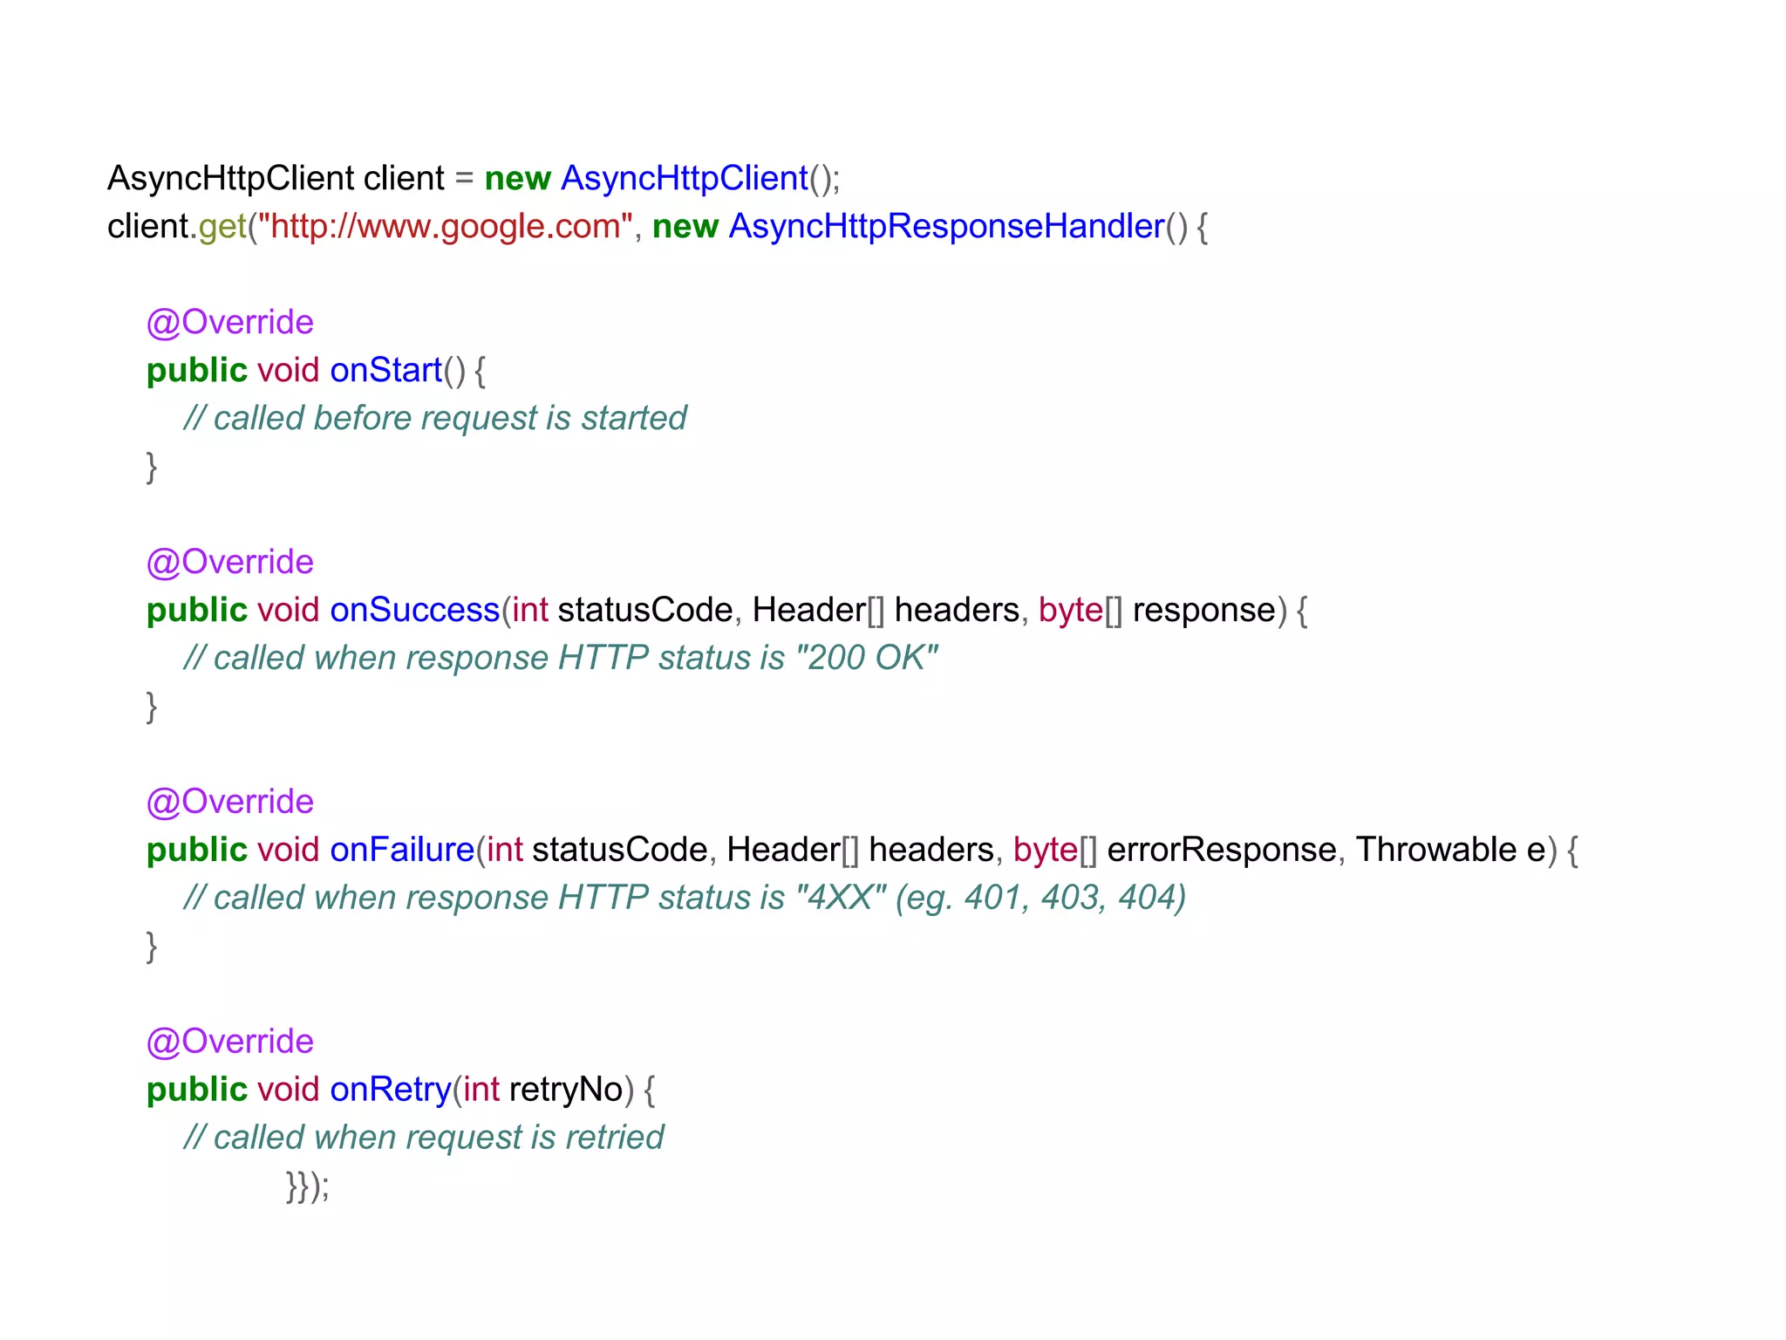Image resolution: width=1786 pixels, height=1340 pixels.
Task: Select the AsyncHttpResponseHandler class name
Action: (946, 227)
